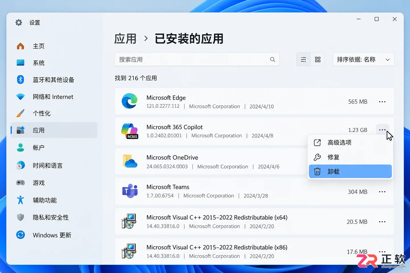
Task: Click the 1.23 GB size value
Action: tap(358, 130)
